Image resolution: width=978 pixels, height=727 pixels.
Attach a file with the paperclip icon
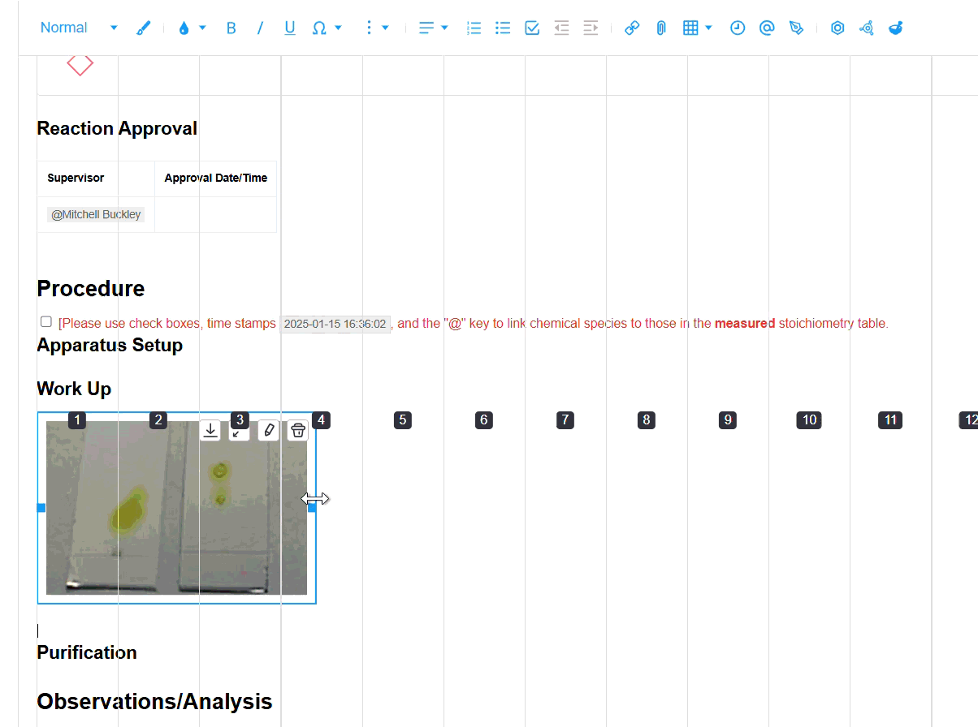tap(661, 28)
